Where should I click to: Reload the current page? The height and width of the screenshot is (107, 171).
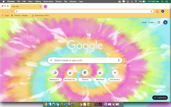[11, 11]
